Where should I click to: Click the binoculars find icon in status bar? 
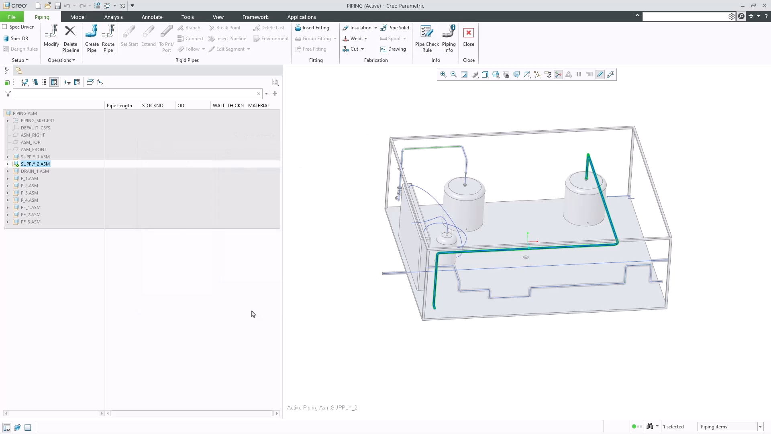coord(650,426)
